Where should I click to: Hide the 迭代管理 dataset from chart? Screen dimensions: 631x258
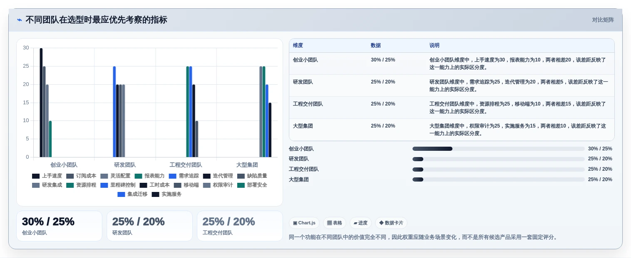(218, 176)
